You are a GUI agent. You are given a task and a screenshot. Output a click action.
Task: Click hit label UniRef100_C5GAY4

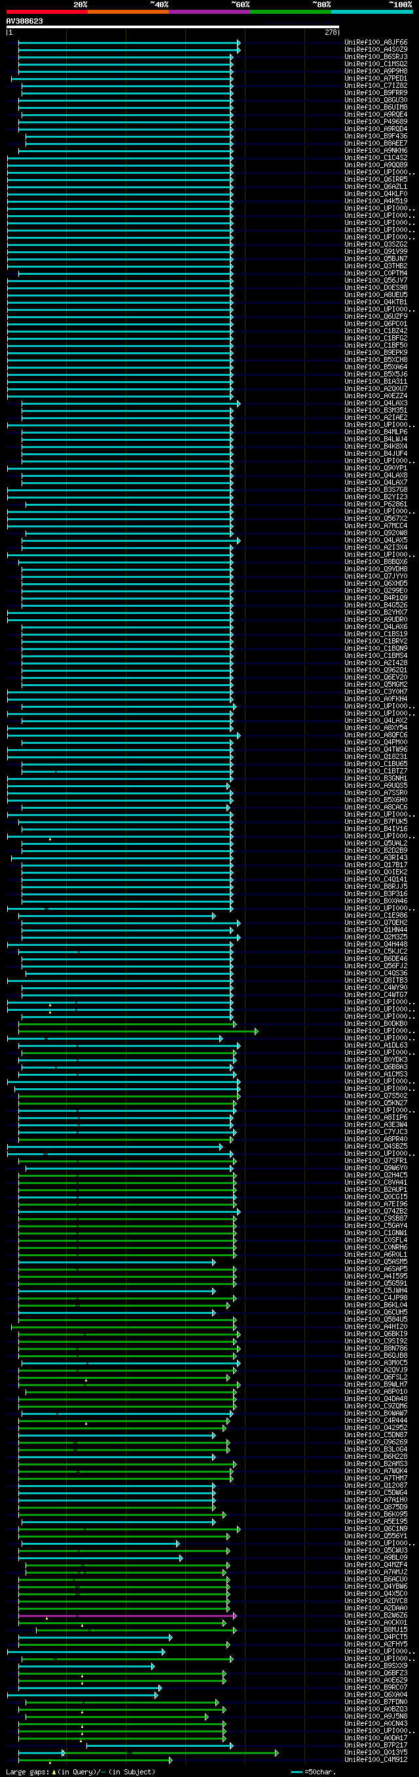(x=376, y=1226)
